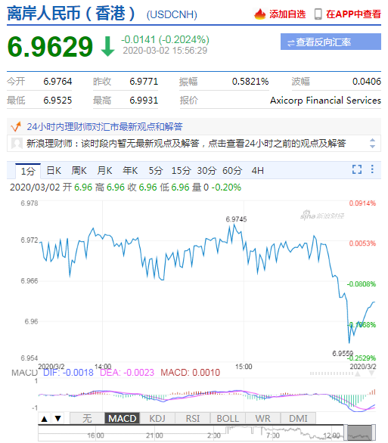Click the 离岸人民币（香港）title
This screenshot has width=388, height=443.
71,14
